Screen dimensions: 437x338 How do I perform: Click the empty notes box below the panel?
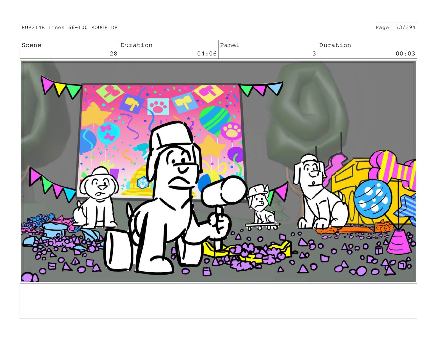coord(218,302)
